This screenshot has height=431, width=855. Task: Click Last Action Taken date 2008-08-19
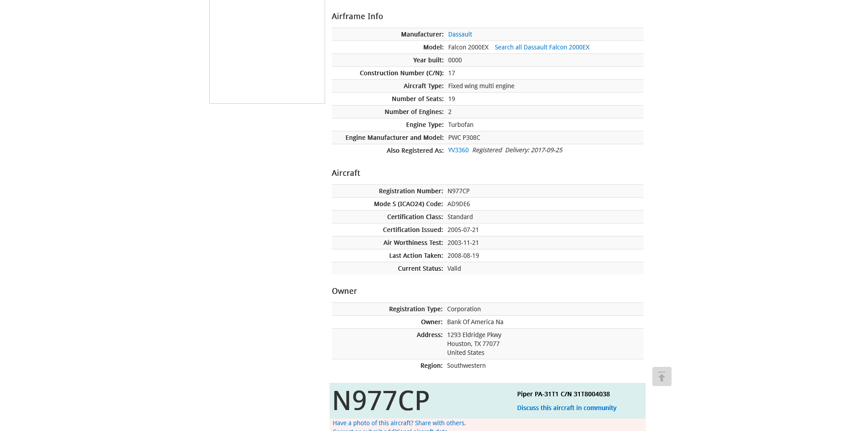tap(463, 256)
